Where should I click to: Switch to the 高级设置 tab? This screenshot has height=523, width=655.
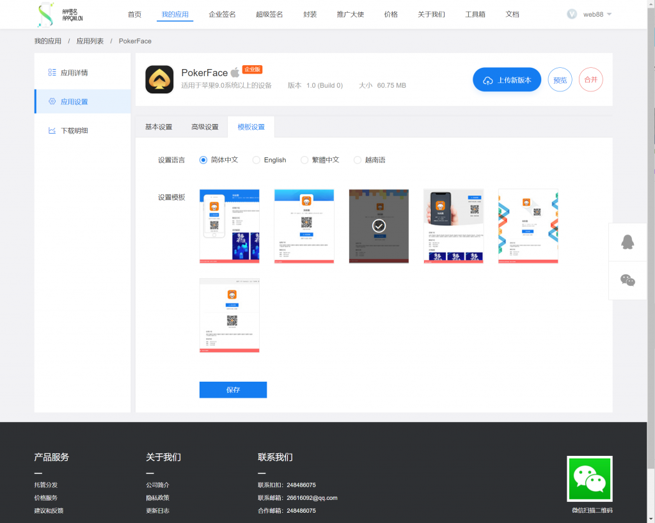[205, 127]
